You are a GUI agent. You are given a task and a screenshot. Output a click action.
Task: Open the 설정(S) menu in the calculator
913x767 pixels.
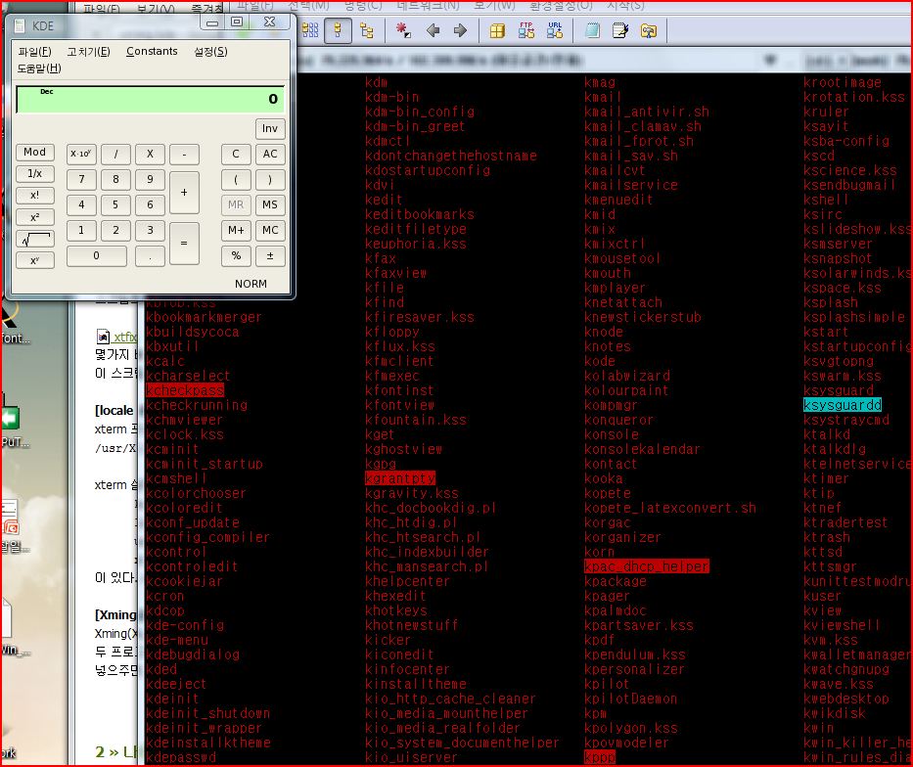point(210,51)
